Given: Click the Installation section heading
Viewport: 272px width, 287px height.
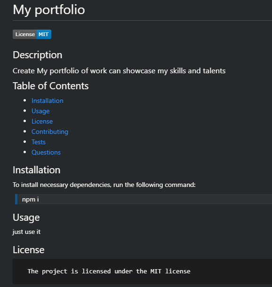Looking at the screenshot, I should pyautogui.click(x=37, y=170).
